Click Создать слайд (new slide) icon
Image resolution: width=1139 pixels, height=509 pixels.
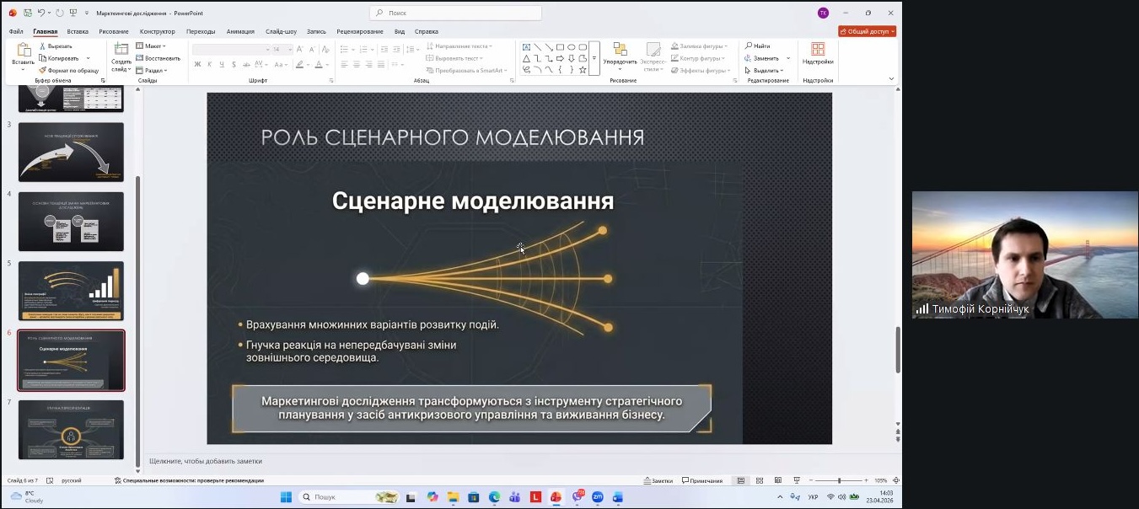tap(121, 49)
